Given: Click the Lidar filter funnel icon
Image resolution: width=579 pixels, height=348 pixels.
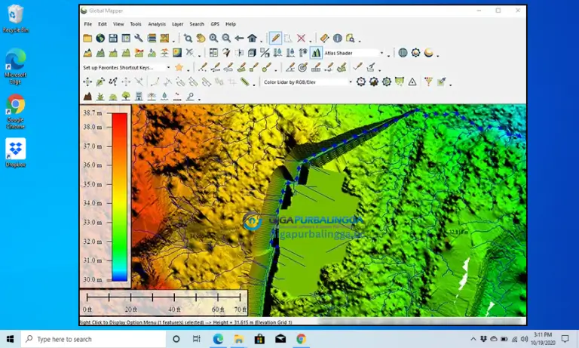Looking at the screenshot, I should pyautogui.click(x=428, y=82).
